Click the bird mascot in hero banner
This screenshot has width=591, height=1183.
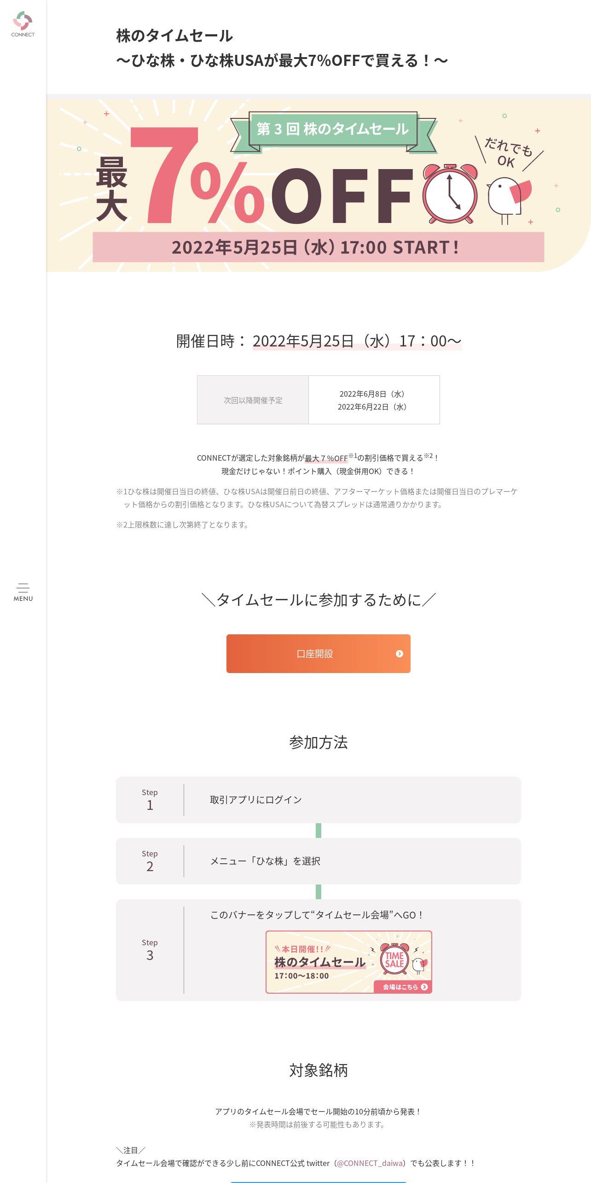point(509,199)
